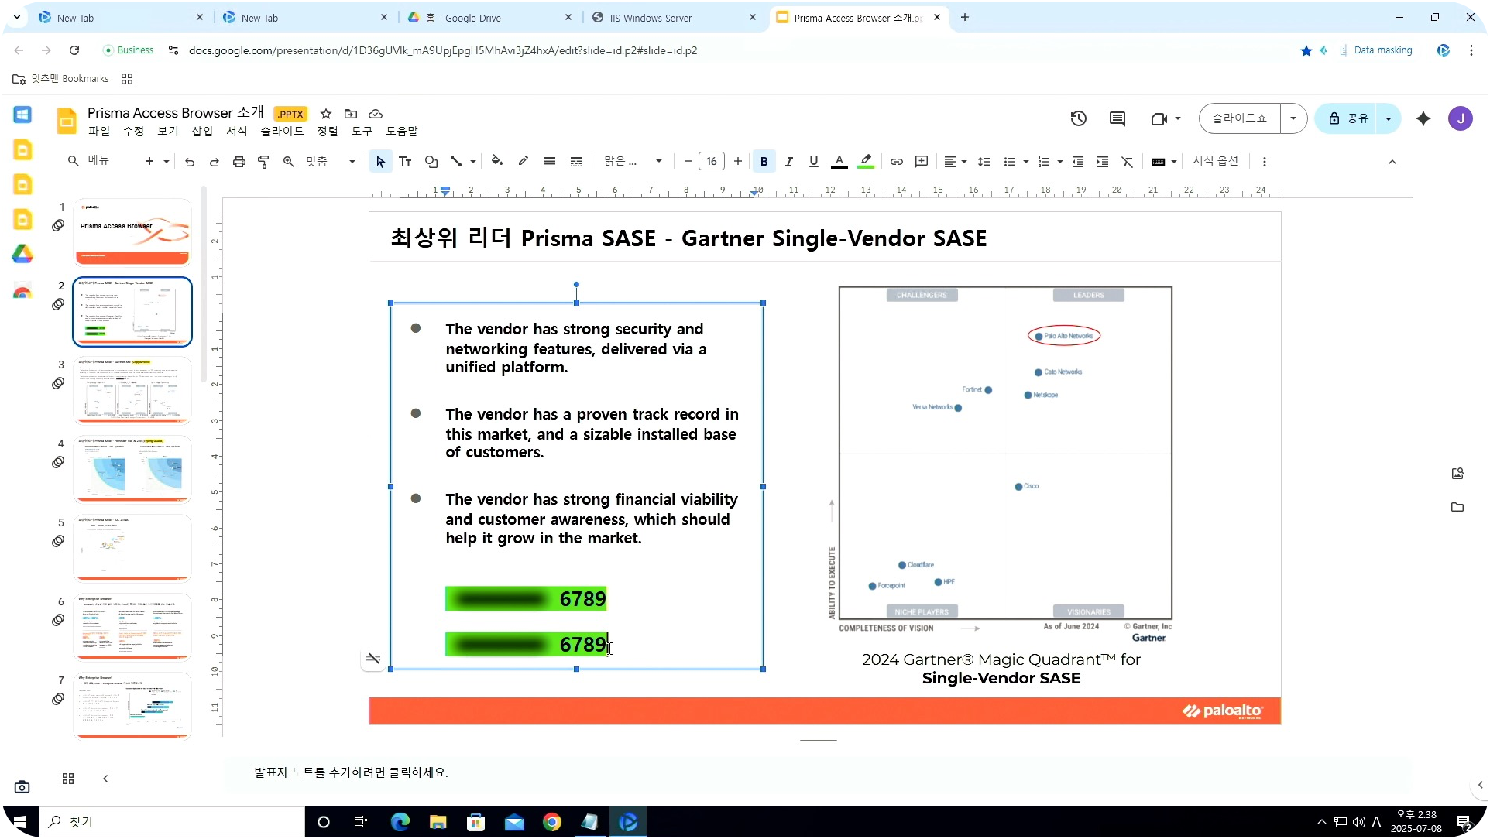Toggle italic formatting
1490x839 pixels.
pos(789,162)
